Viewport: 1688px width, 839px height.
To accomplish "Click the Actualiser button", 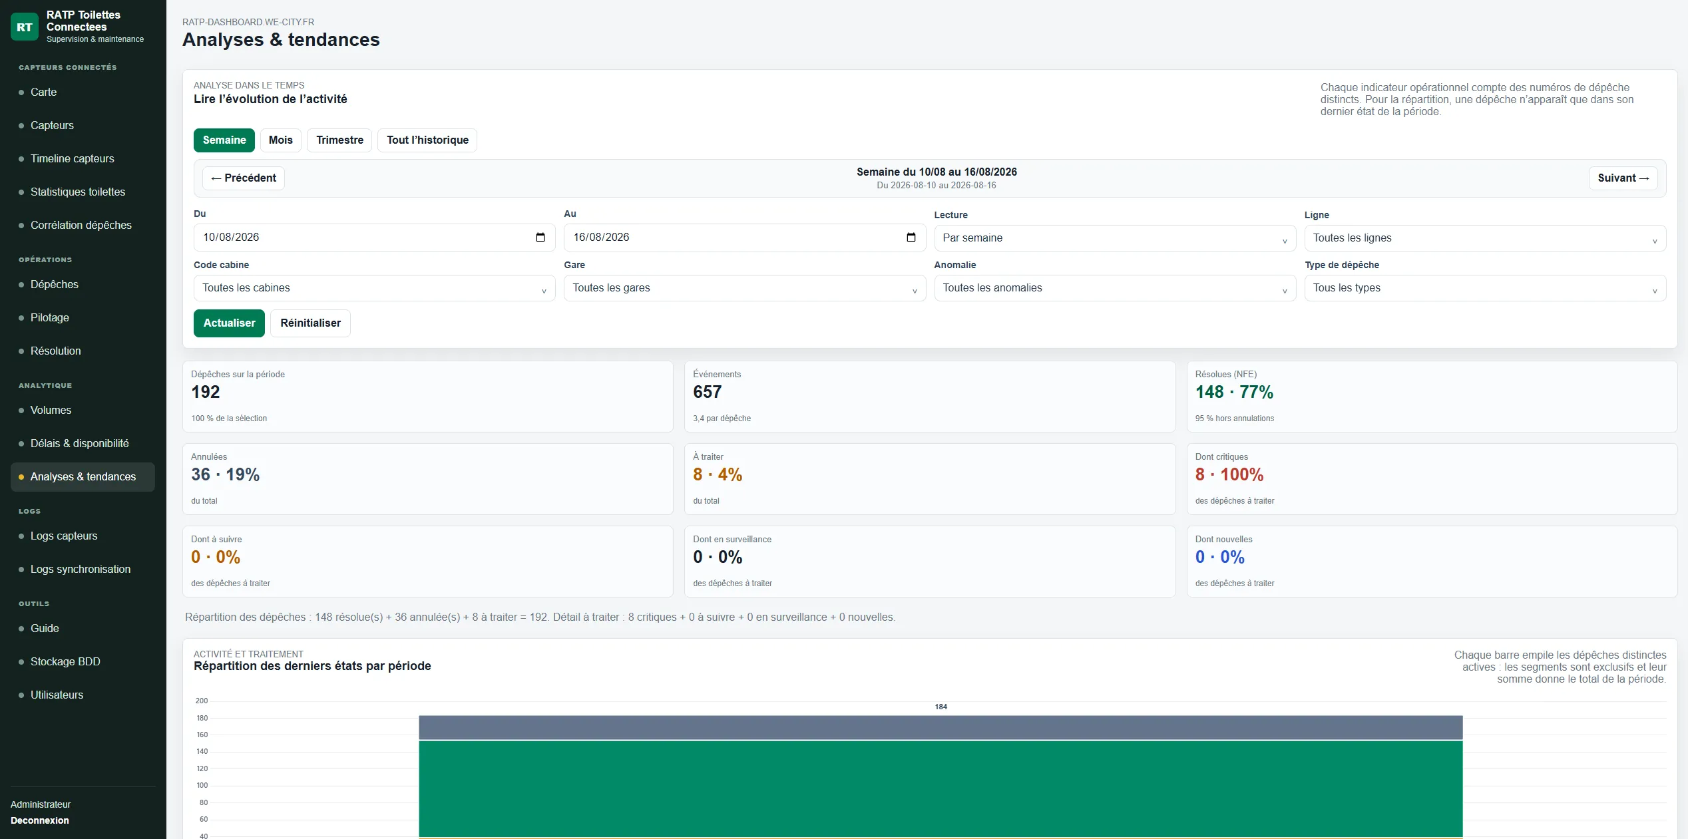I will click(229, 323).
